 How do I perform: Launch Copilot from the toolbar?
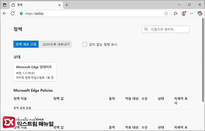(x=200, y=13)
